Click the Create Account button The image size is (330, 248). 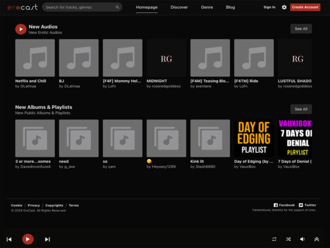[x=305, y=7]
